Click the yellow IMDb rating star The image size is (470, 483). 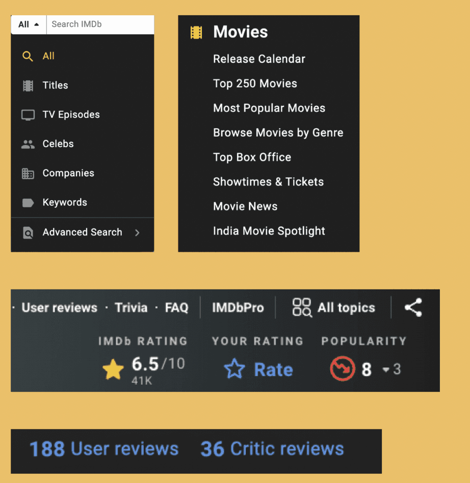click(113, 369)
